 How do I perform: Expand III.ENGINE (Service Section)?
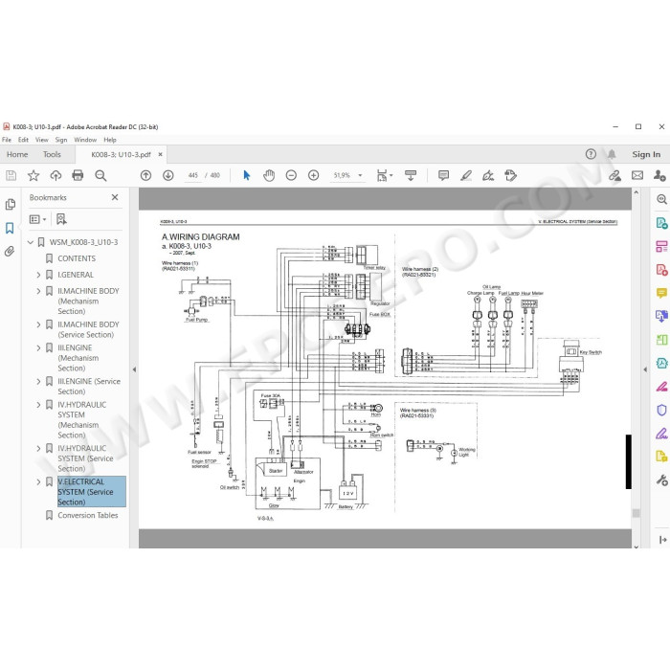click(38, 382)
